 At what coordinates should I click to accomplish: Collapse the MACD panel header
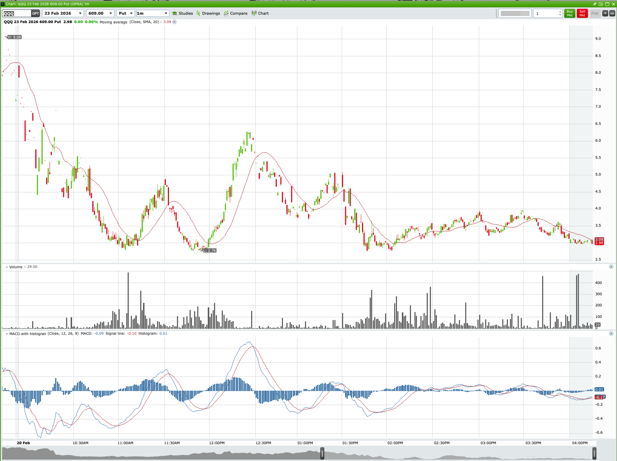[6, 334]
